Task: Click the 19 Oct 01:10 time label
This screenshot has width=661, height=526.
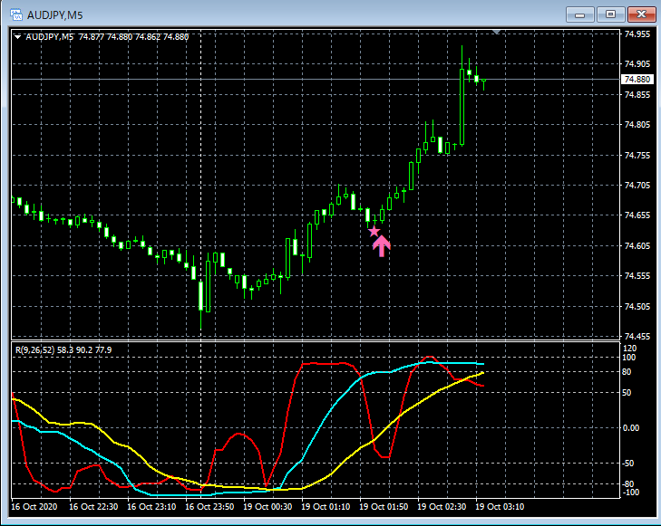Action: 326,507
